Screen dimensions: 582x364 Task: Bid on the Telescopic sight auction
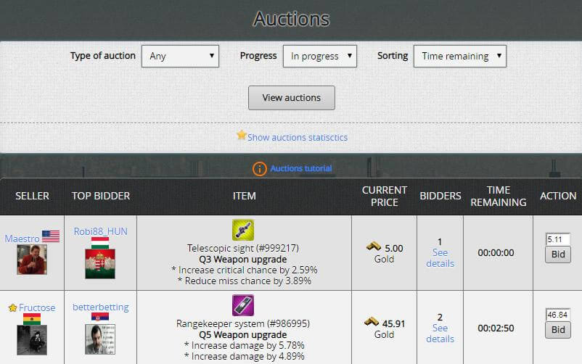[x=558, y=255]
